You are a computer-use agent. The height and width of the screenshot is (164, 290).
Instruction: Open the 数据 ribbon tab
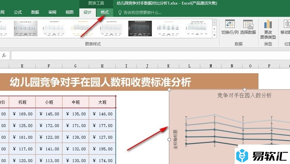[x=35, y=12]
